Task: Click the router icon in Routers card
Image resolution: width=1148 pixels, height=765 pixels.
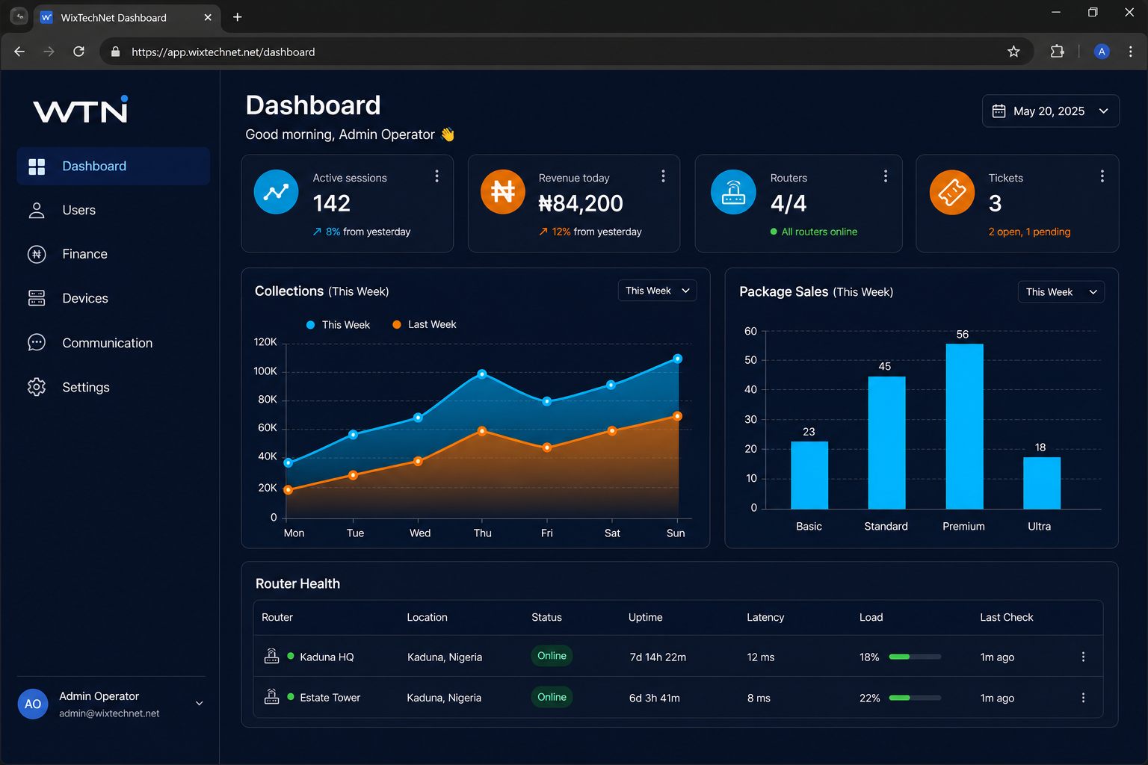Action: click(x=733, y=192)
